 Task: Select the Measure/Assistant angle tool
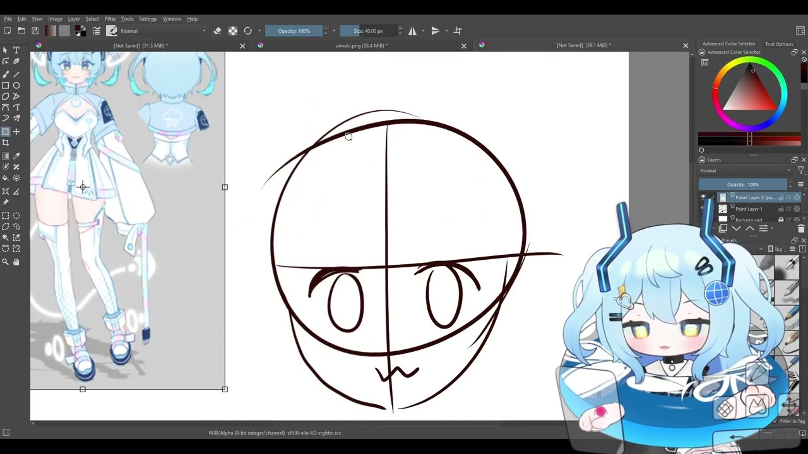16,191
